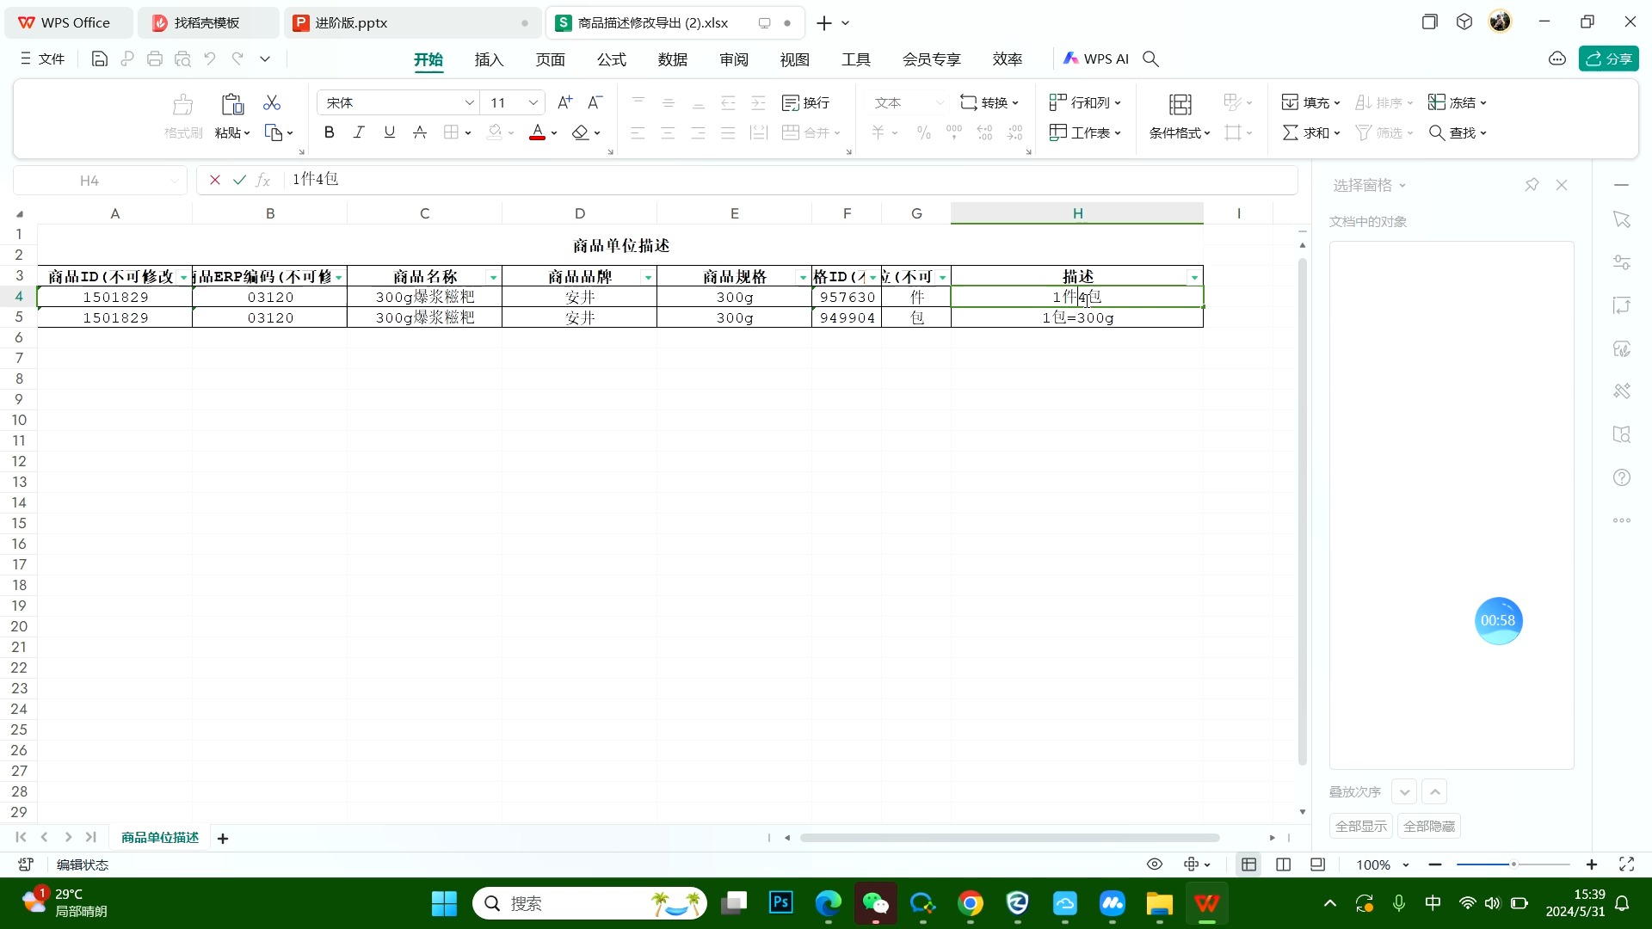Click the 商品单位描述 sheet tab
Viewport: 1652px width, 929px height.
coord(159,837)
